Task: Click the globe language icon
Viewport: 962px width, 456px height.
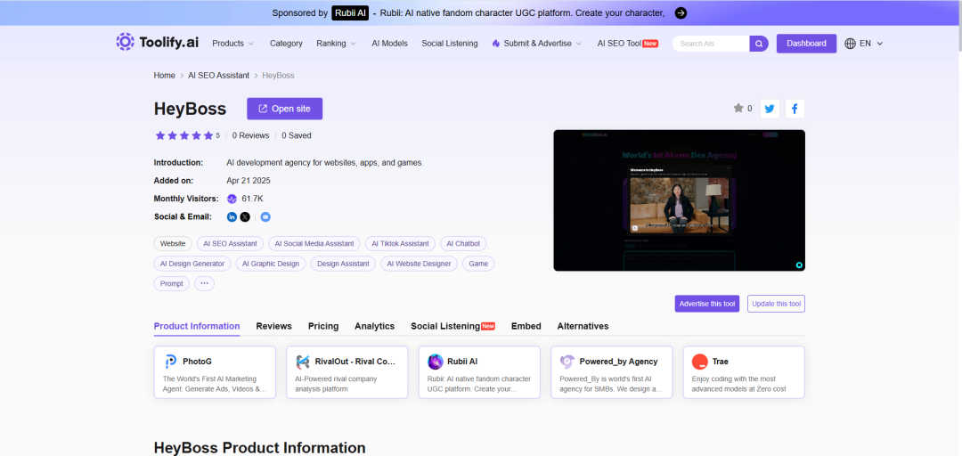Action: click(851, 44)
